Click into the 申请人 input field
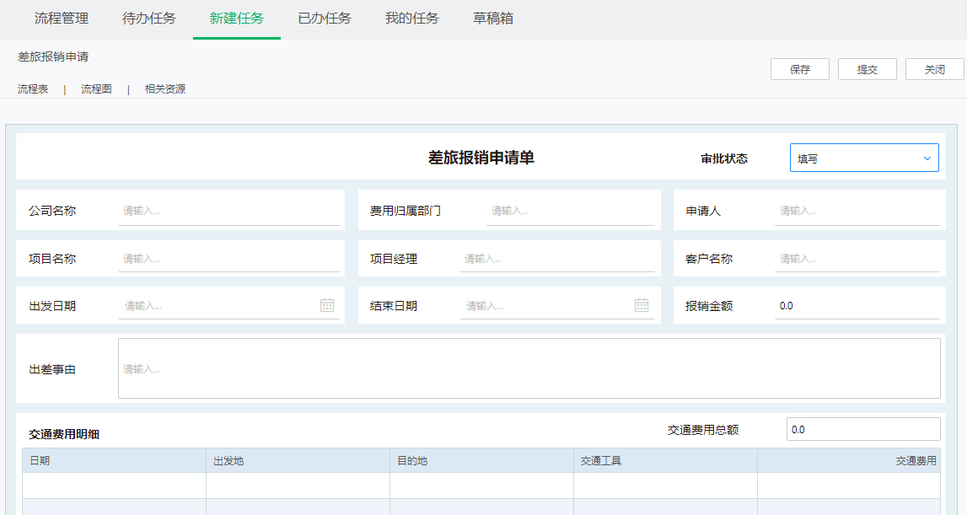 pos(856,211)
